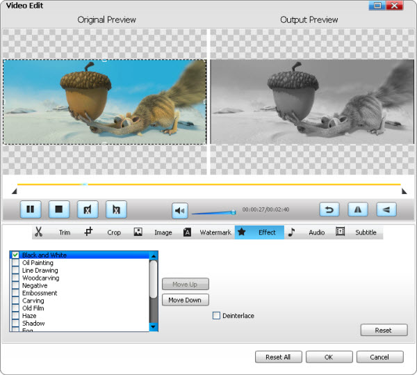This screenshot has height=375, width=417.
Task: Turn on the Woodcarving effect checkbox
Action: (x=15, y=278)
